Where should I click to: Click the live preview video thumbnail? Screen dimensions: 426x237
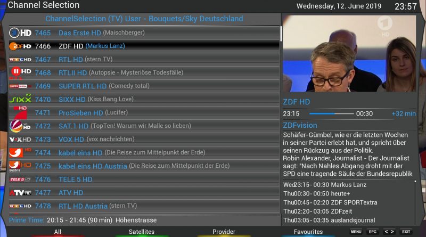click(x=349, y=54)
